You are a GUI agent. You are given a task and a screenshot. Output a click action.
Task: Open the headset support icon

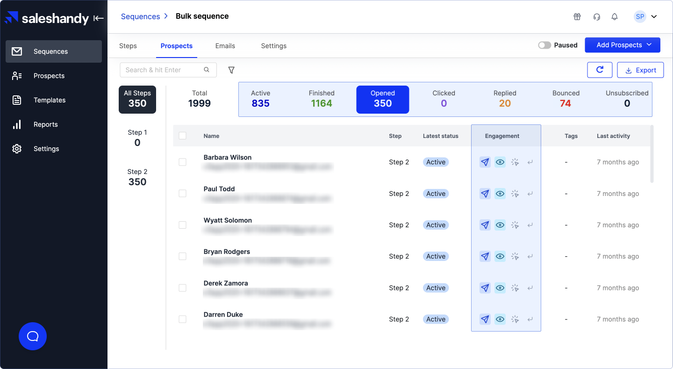(x=596, y=17)
